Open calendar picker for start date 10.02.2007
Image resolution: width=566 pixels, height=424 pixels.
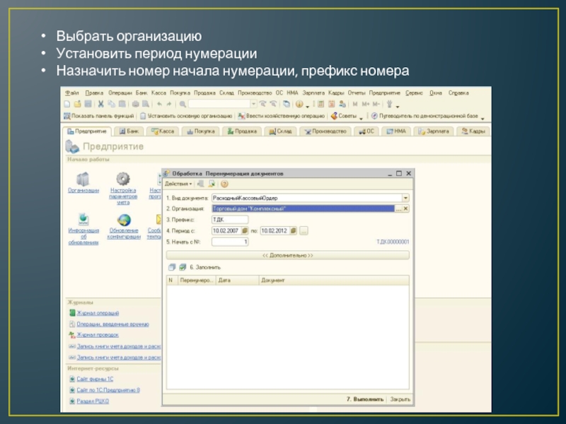[x=244, y=231]
